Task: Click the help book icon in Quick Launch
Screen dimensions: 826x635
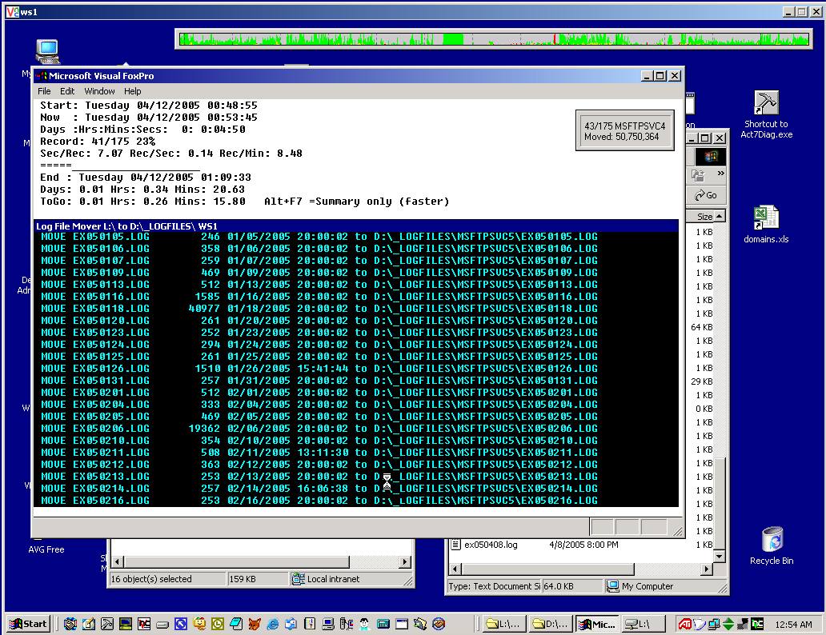Action: [310, 624]
